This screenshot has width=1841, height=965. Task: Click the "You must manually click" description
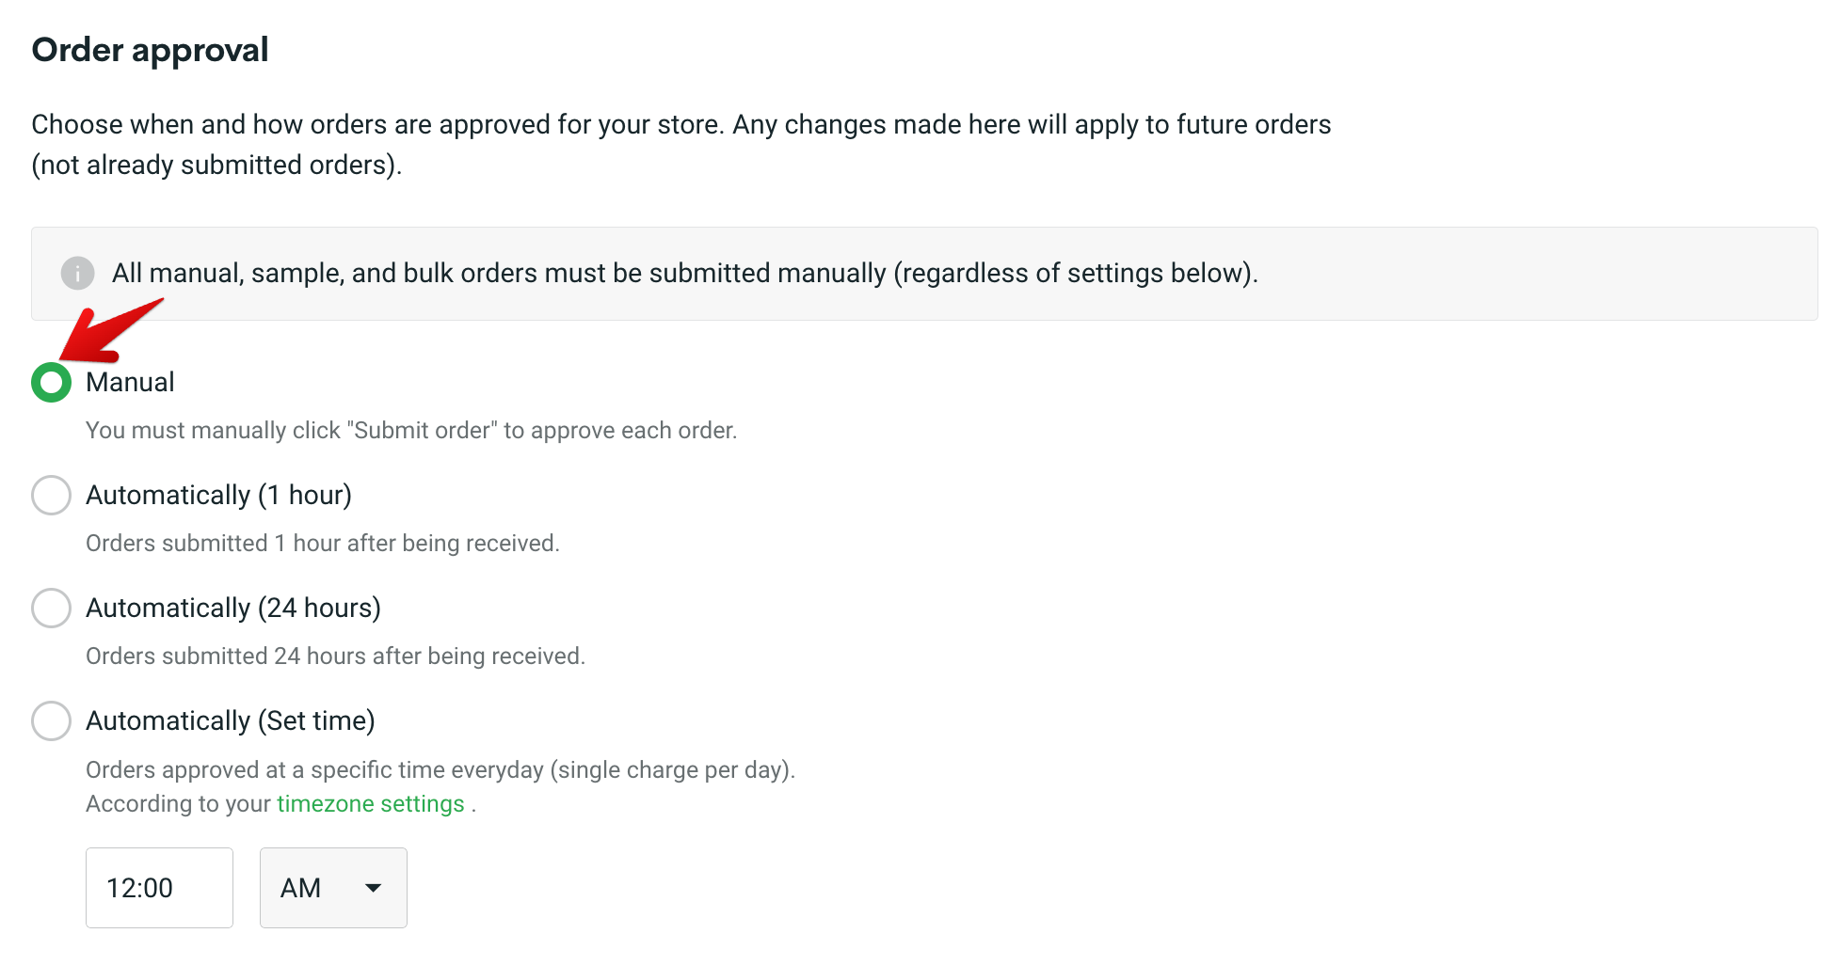click(411, 431)
